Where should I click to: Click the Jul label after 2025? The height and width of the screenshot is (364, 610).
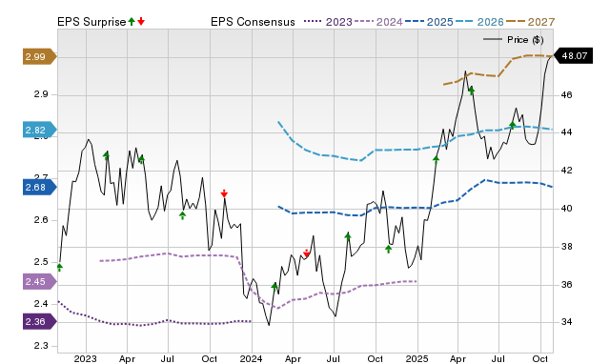498,358
